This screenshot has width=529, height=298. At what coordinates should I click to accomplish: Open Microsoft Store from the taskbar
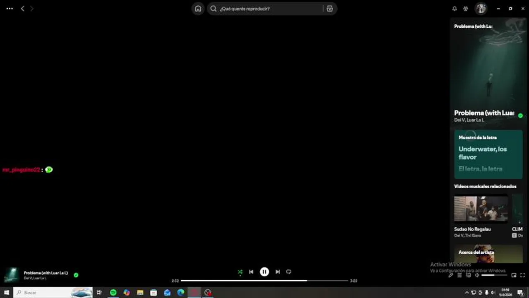tap(154, 293)
